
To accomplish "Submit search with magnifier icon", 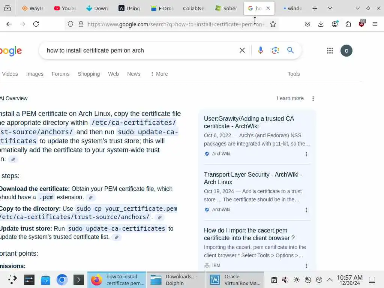I will pyautogui.click(x=291, y=50).
